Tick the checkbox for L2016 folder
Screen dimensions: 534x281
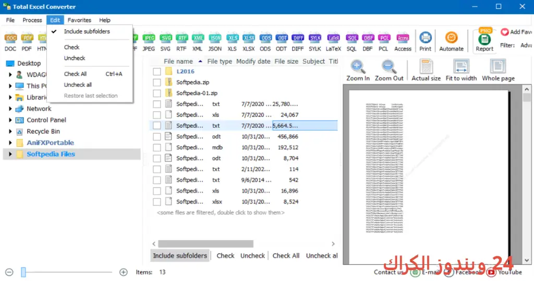click(156, 72)
